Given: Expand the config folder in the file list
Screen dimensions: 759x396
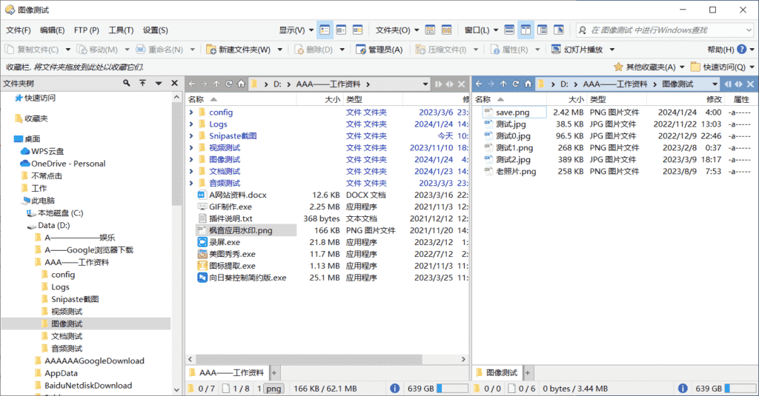Looking at the screenshot, I should pos(191,113).
